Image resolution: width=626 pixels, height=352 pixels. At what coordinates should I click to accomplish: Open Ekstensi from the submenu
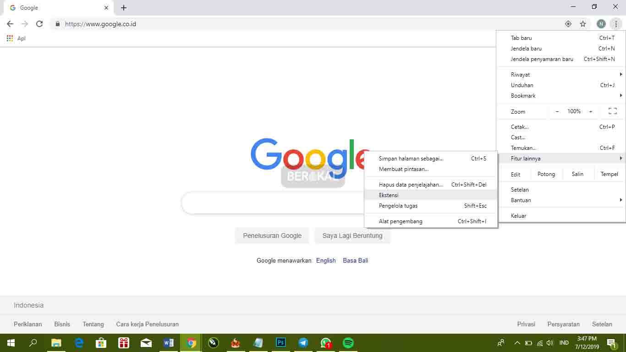point(431,195)
